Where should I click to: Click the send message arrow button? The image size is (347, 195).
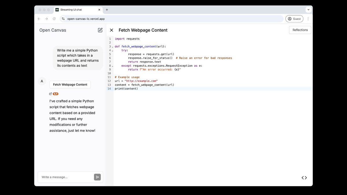[97, 177]
